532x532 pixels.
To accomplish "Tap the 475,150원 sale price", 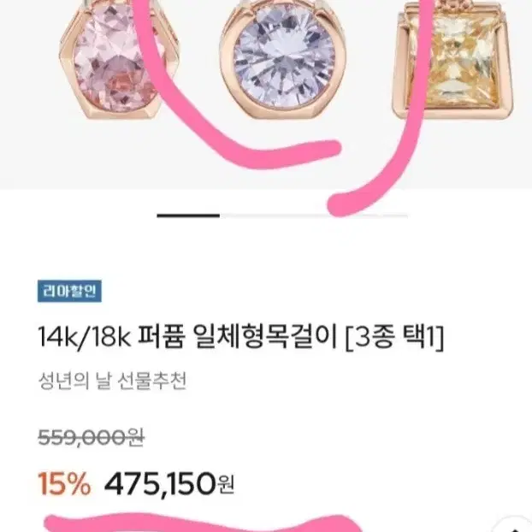I will click(x=169, y=484).
